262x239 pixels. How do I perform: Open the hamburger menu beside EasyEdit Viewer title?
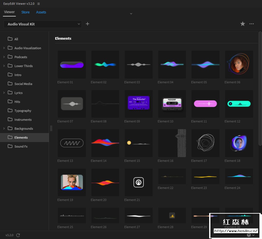pos(38,4)
